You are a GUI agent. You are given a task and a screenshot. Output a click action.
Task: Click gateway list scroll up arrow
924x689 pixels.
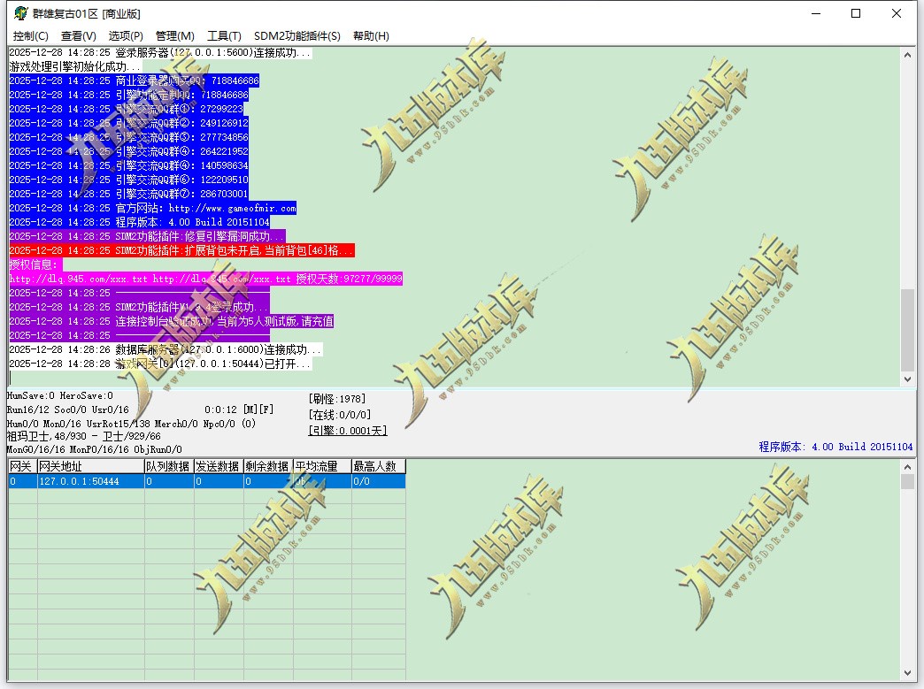coord(907,467)
